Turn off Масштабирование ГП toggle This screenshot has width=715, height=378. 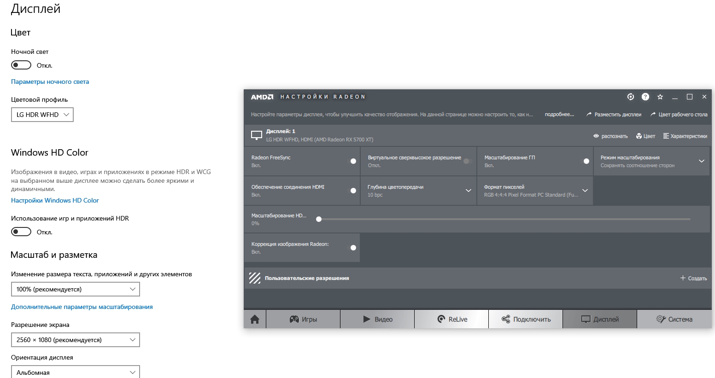tap(586, 161)
